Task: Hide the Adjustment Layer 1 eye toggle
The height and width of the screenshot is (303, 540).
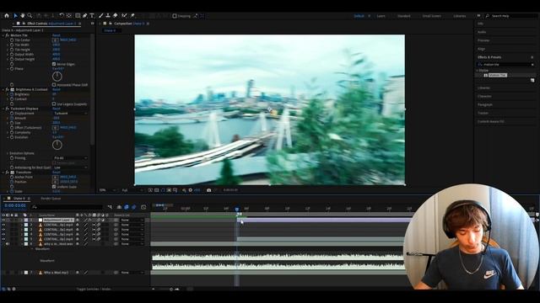Action: [x=3, y=220]
